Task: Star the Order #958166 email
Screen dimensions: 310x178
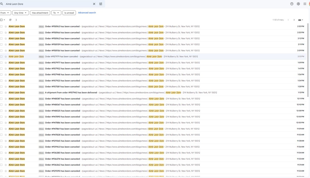Action: [6, 32]
